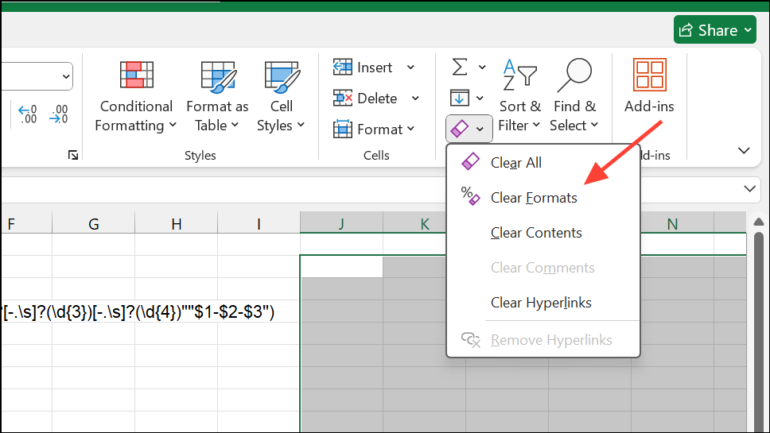The image size is (770, 433).
Task: Click the Increase Decimal icon
Action: click(x=28, y=114)
